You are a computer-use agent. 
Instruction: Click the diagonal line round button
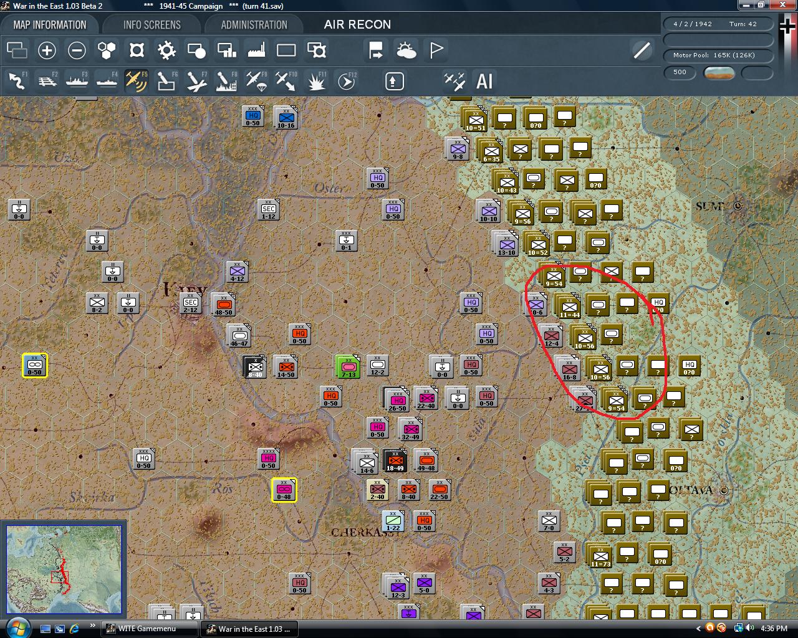coord(642,50)
